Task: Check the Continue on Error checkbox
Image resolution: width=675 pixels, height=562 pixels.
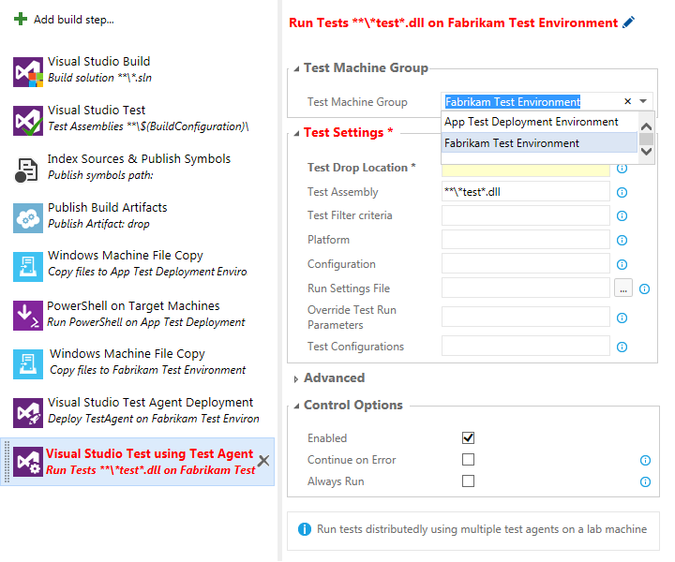Action: [469, 460]
